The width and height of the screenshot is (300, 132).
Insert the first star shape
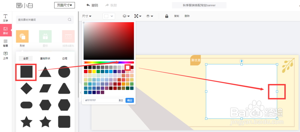click(x=26, y=122)
